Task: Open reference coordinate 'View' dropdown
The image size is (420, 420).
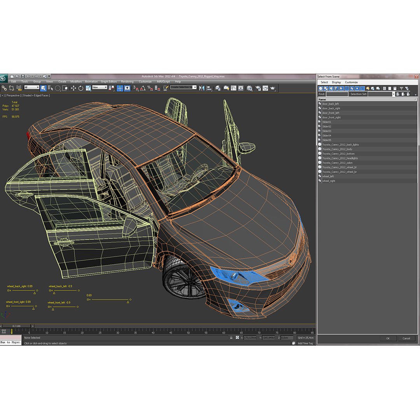Action: point(100,87)
